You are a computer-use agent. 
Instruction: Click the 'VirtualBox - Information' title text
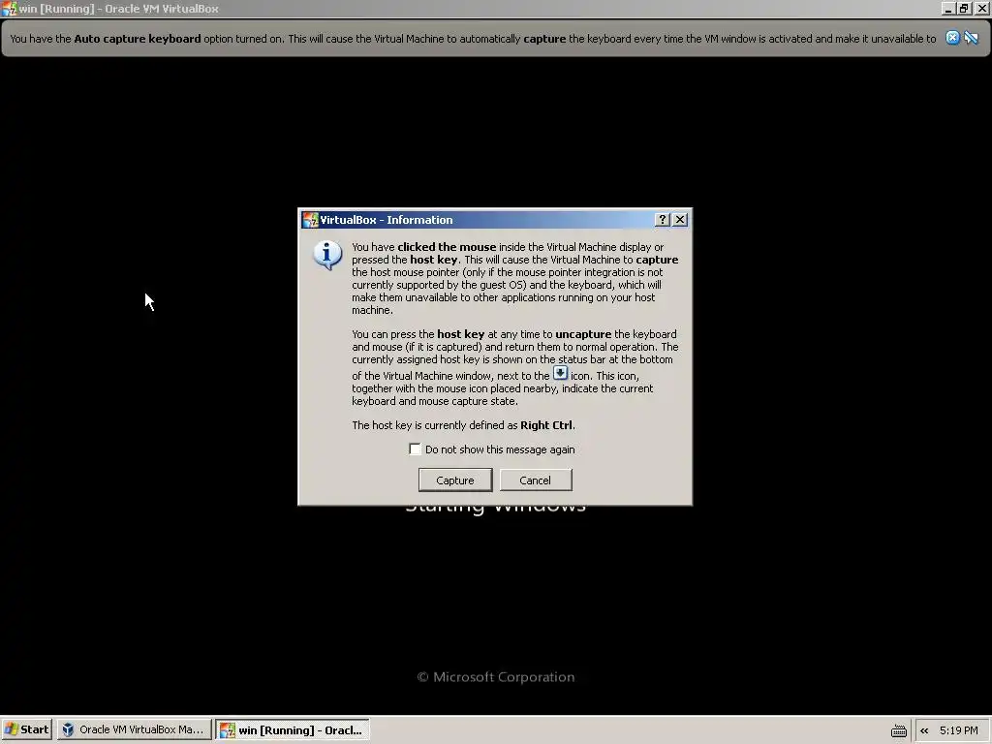click(386, 220)
